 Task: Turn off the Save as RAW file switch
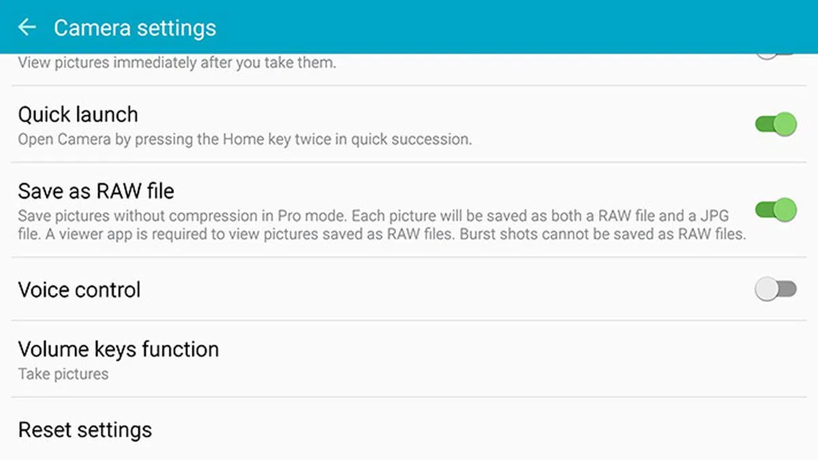(776, 210)
